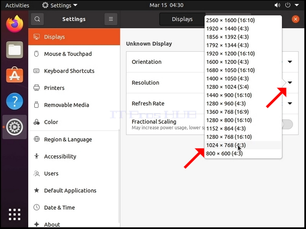The width and height of the screenshot is (306, 229).
Task: Choose 1400 × 1050 (4:3) resolution
Action: coord(243,79)
